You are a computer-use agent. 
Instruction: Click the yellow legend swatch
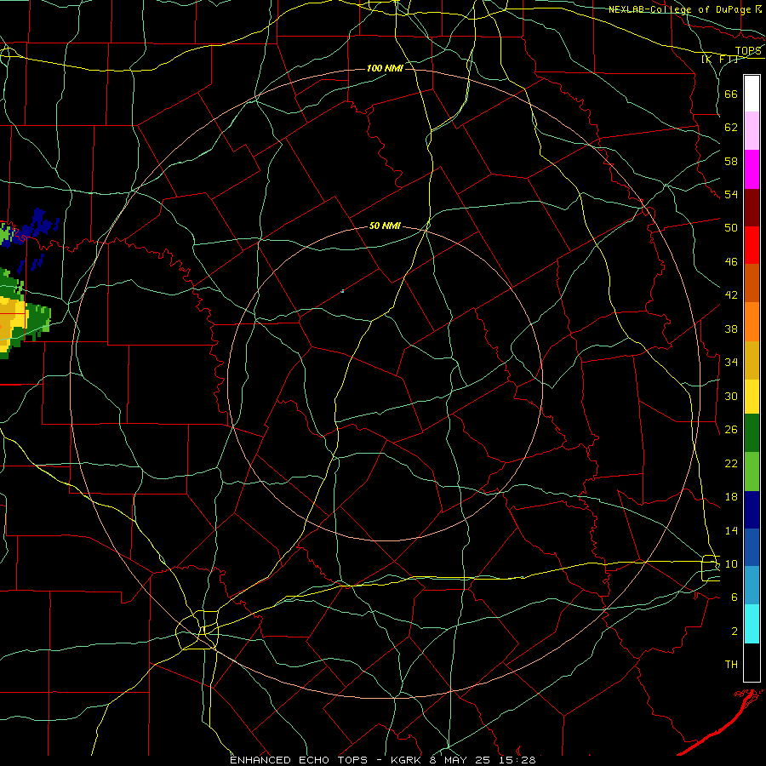pyautogui.click(x=752, y=397)
